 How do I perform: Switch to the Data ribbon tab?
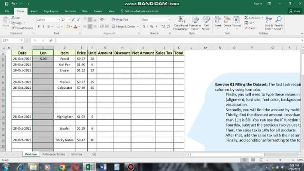tap(85, 11)
